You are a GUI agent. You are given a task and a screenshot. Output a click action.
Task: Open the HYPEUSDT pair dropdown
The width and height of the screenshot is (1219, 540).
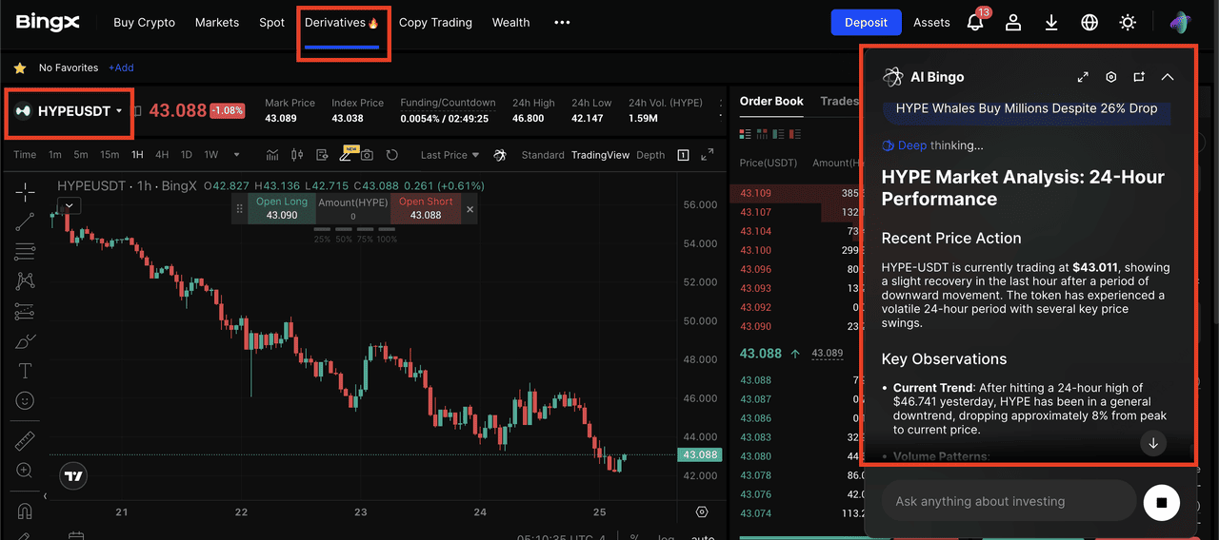pyautogui.click(x=68, y=111)
